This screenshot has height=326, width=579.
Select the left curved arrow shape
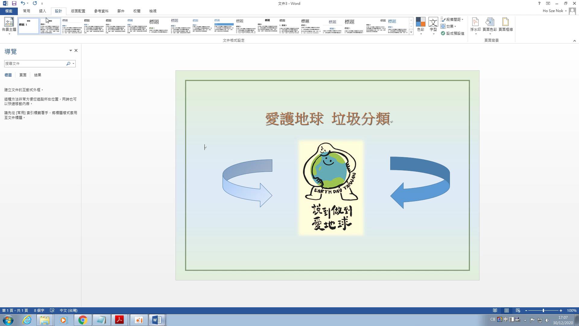247,183
